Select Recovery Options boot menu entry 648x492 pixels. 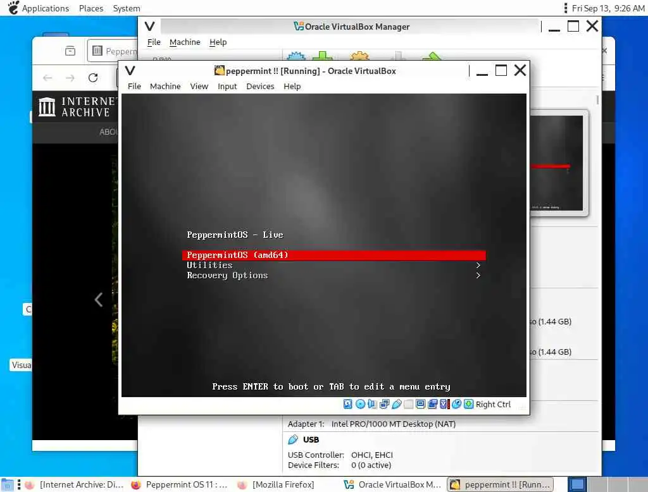pos(334,276)
